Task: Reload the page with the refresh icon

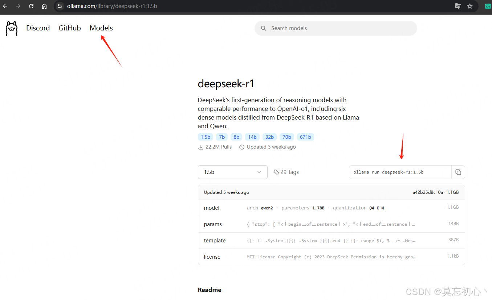Action: 31,6
